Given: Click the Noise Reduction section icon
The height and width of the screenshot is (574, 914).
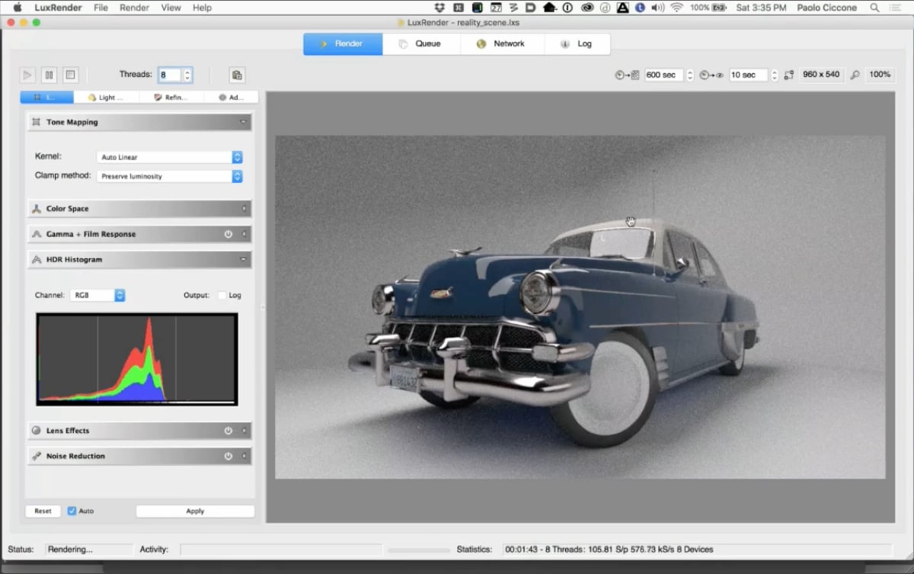Looking at the screenshot, I should pos(36,456).
